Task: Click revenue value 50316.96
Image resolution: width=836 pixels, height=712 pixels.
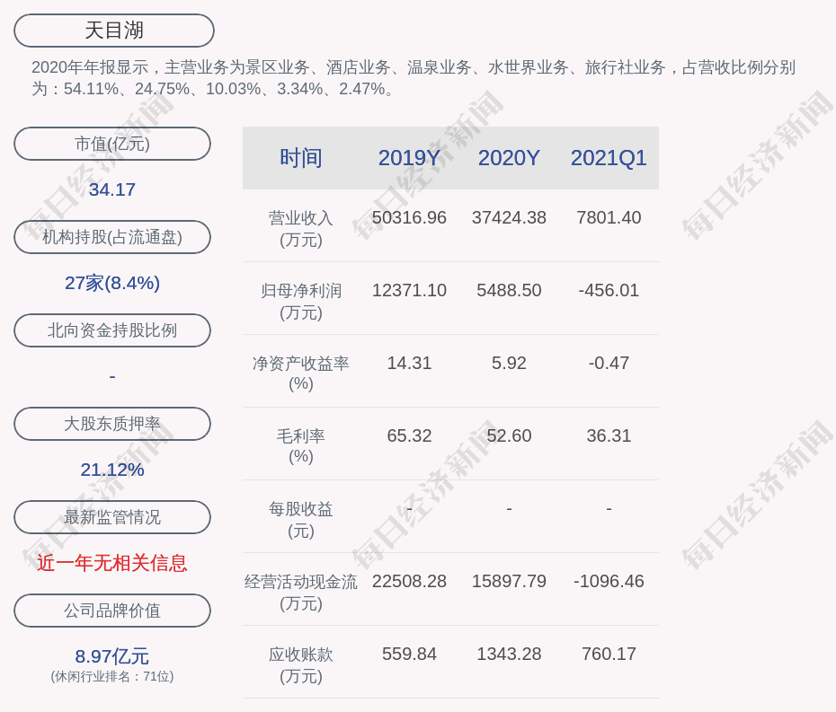Action: click(410, 218)
